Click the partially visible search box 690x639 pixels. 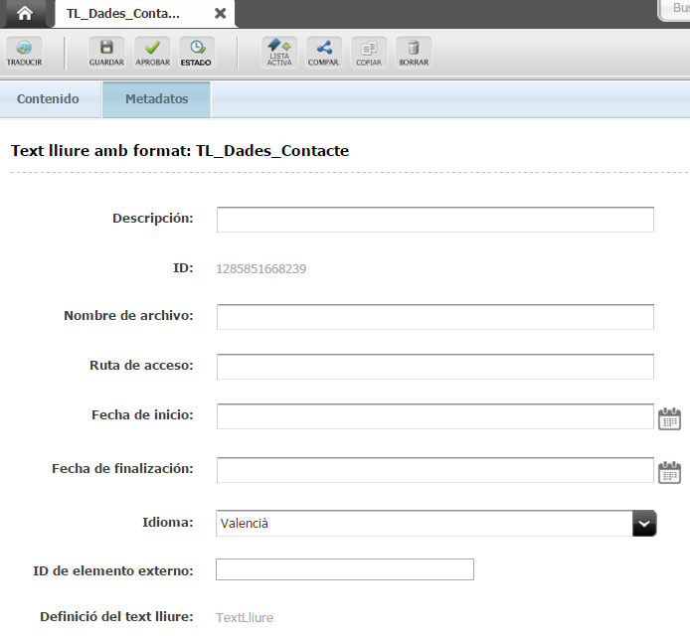point(674,9)
